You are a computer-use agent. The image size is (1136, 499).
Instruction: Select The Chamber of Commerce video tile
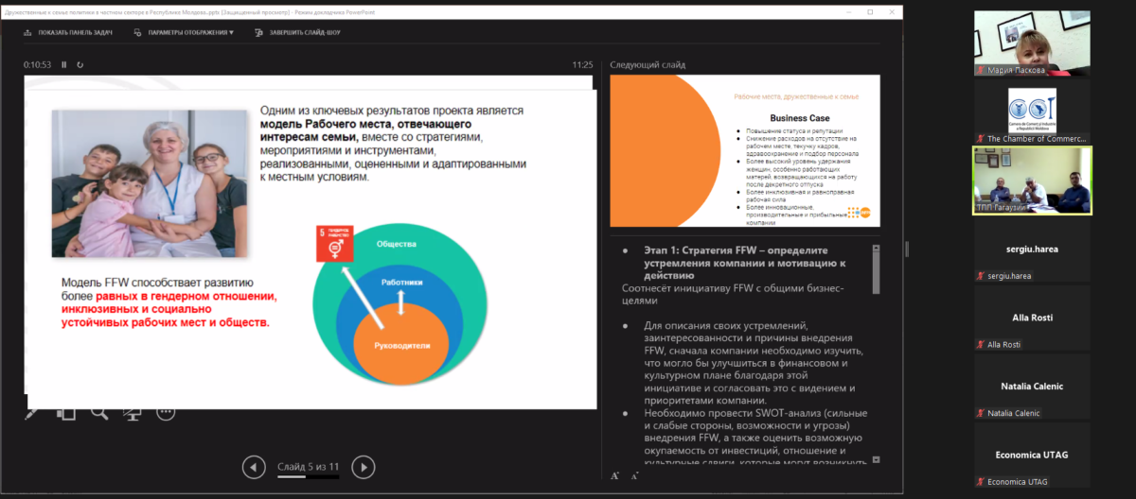click(x=1032, y=112)
